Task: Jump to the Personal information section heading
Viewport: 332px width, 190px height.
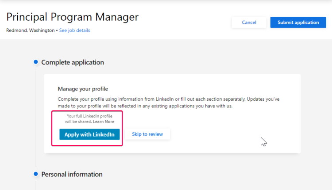Action: pyautogui.click(x=72, y=174)
